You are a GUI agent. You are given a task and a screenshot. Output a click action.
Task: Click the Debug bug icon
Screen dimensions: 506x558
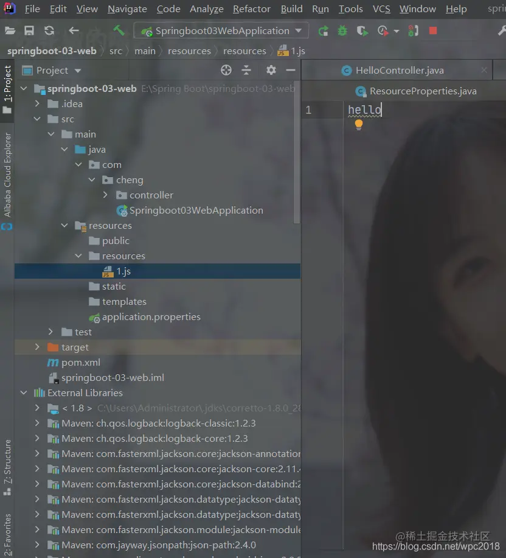pos(342,31)
